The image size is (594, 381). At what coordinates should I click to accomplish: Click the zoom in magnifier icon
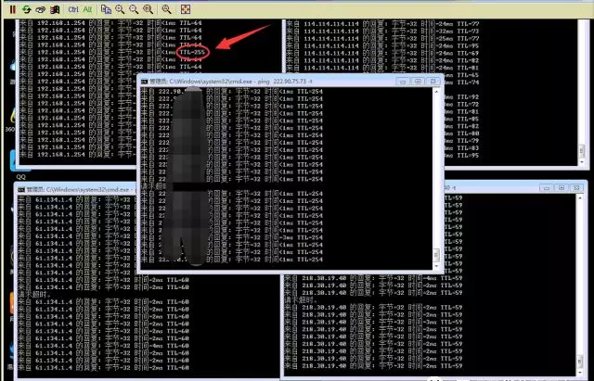pyautogui.click(x=121, y=8)
